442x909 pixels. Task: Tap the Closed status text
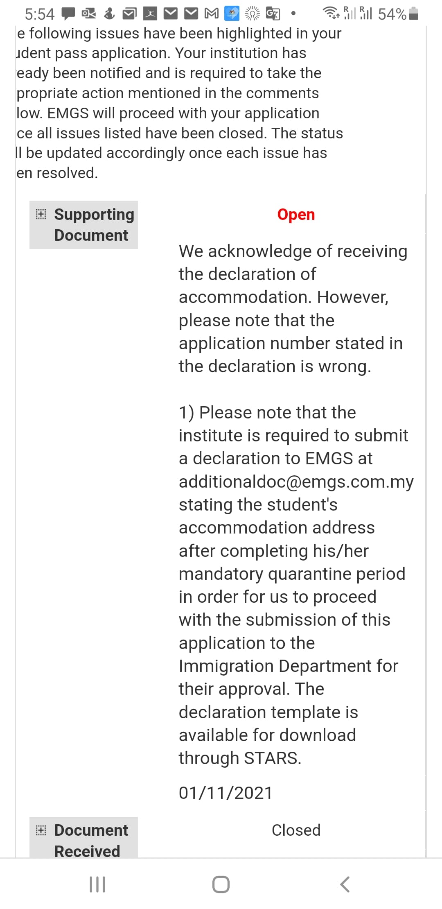(x=296, y=830)
